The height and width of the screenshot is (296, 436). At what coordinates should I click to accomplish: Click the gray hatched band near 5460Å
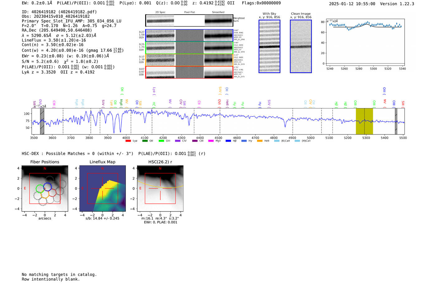click(396, 121)
